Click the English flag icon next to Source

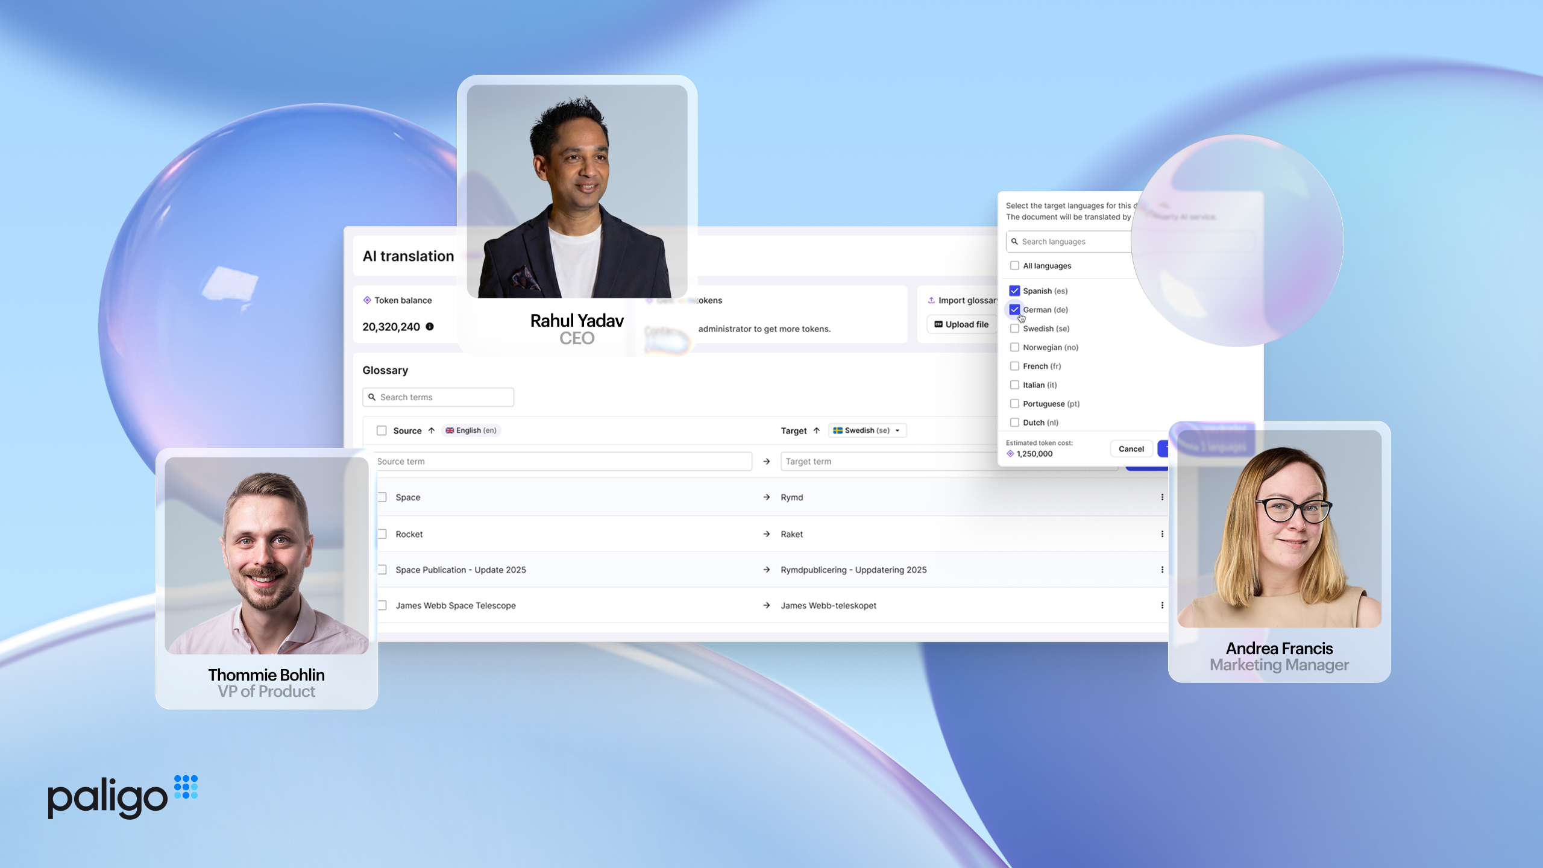[450, 430]
